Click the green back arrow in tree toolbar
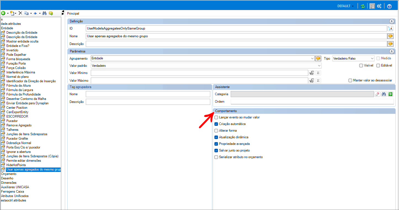This screenshot has height=210, width=399. tap(3, 13)
